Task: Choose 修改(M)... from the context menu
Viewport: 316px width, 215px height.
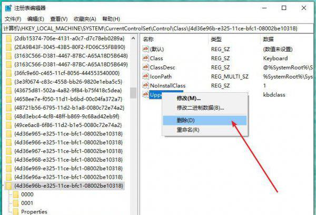Action: 189,99
